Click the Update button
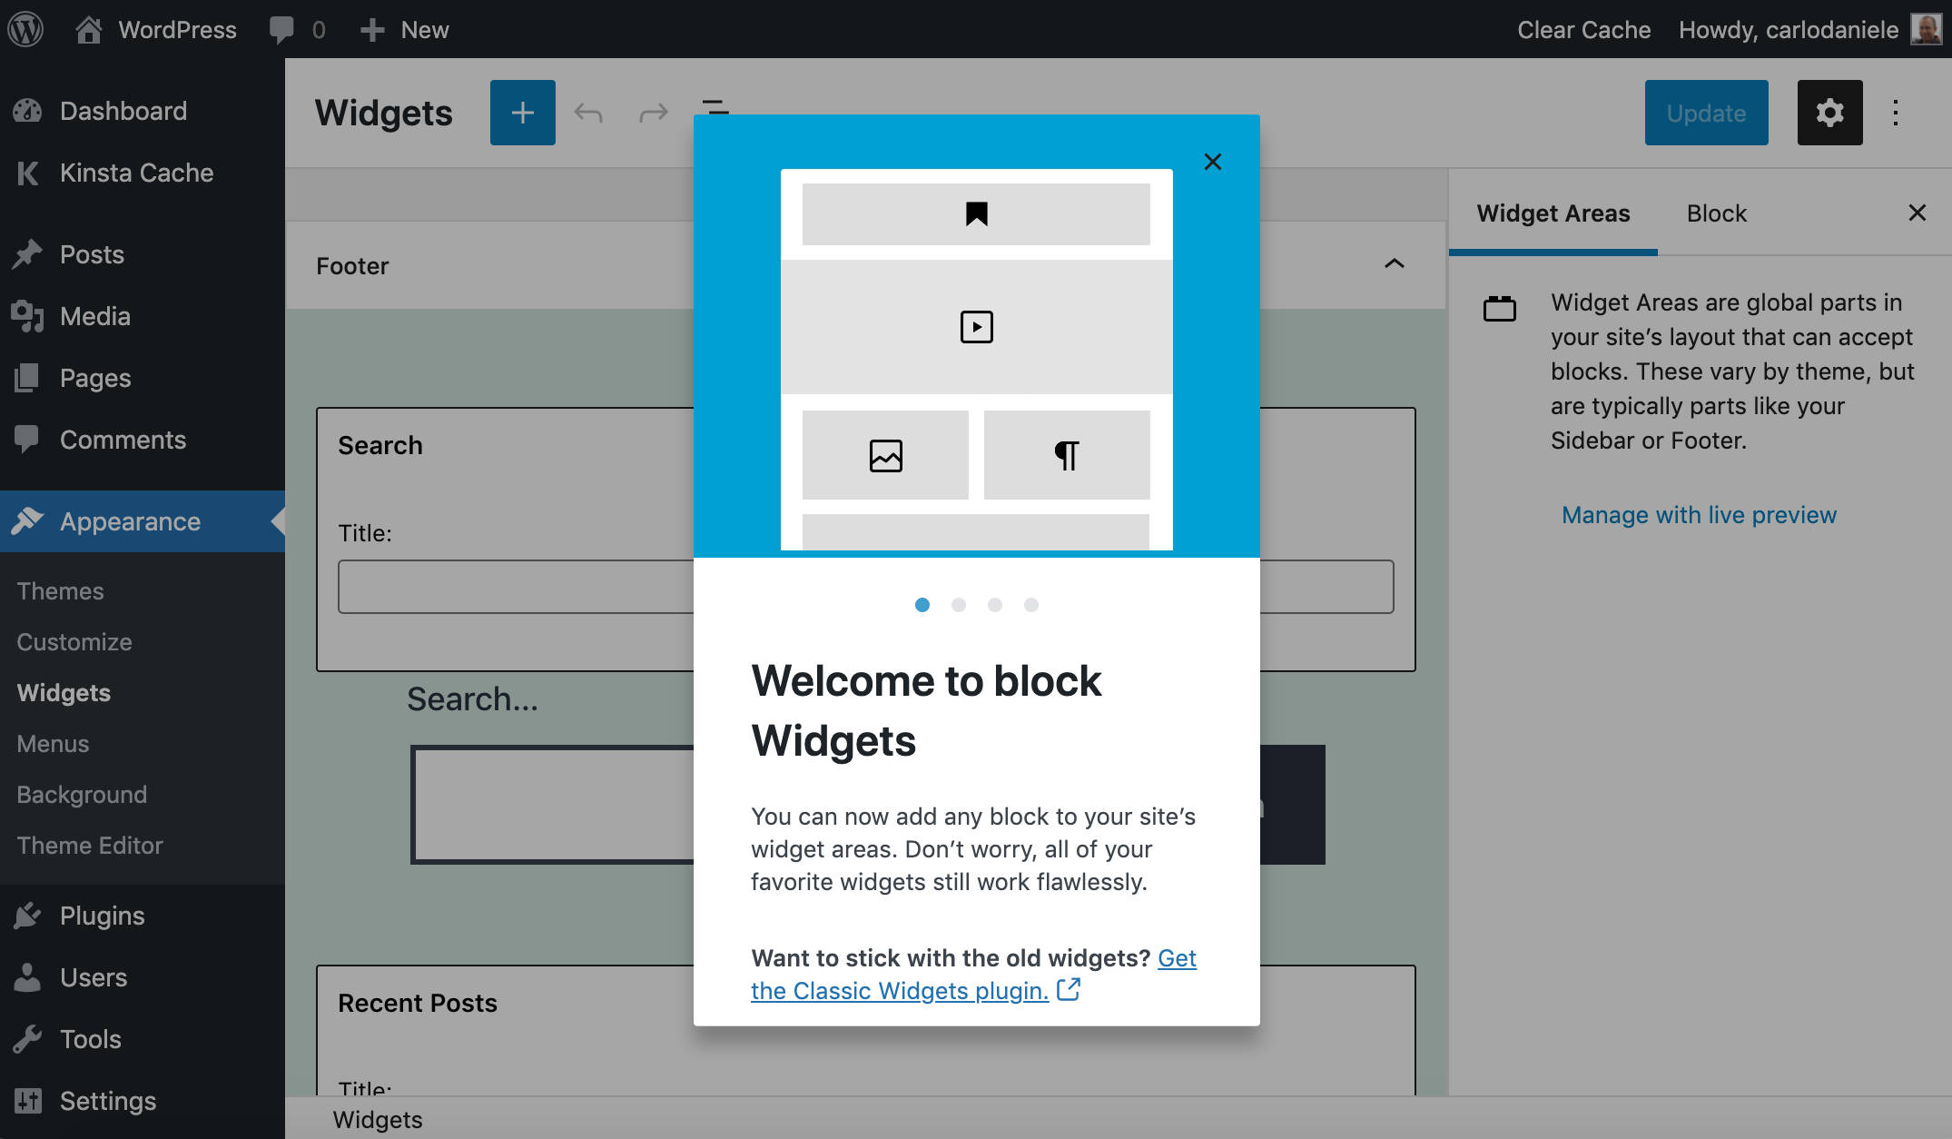Viewport: 1952px width, 1139px height. 1707,111
